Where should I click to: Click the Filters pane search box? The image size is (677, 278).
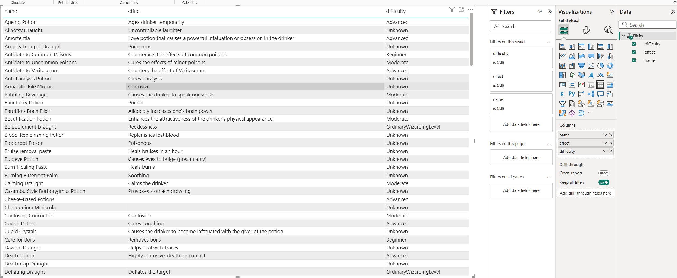click(x=521, y=26)
